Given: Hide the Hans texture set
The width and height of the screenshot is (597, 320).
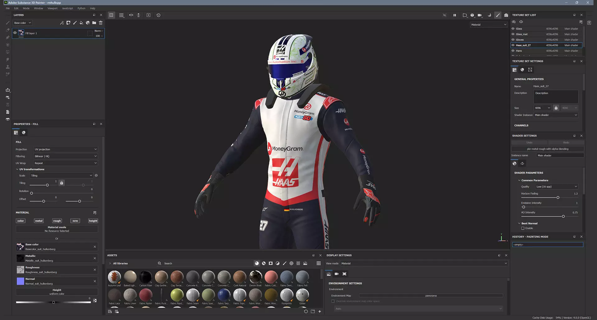Looking at the screenshot, I should tap(513, 51).
